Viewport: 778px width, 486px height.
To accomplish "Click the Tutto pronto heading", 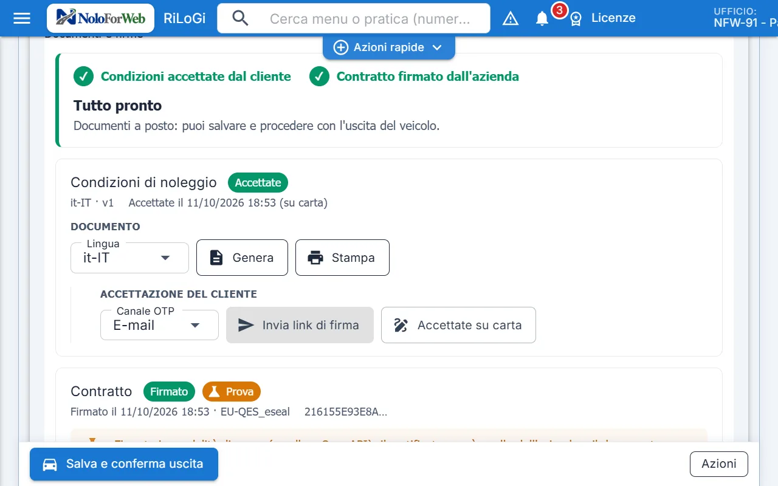I will (118, 106).
